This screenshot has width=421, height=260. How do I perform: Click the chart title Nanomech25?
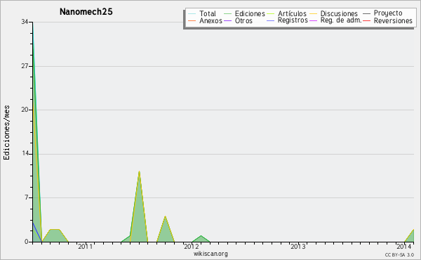(x=86, y=11)
